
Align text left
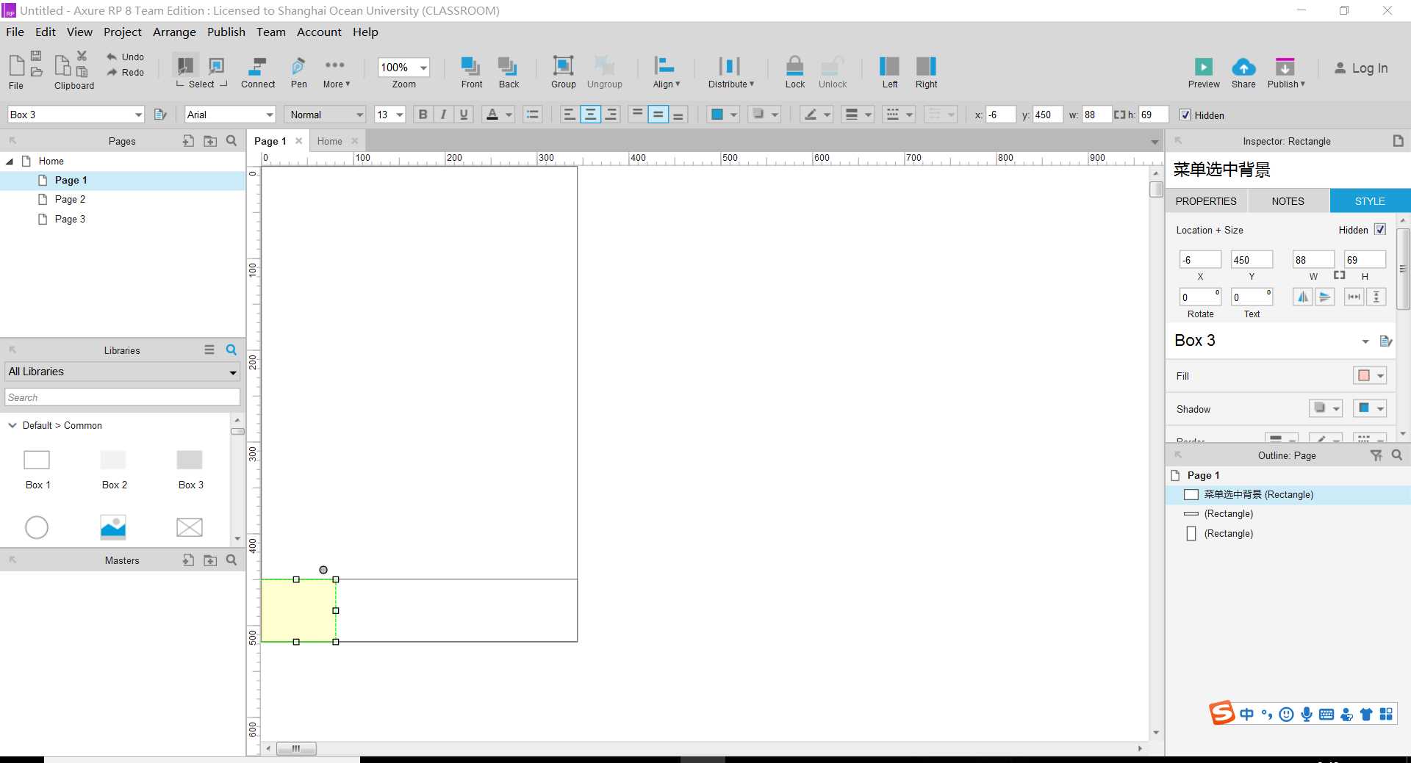click(x=569, y=115)
